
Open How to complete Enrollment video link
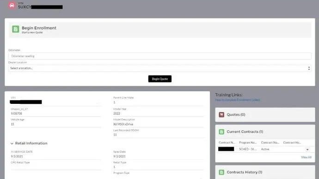[238, 100]
